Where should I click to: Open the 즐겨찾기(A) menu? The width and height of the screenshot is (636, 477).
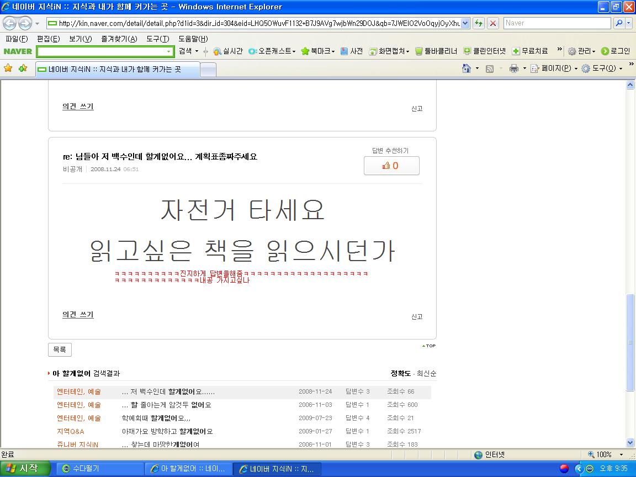click(119, 39)
